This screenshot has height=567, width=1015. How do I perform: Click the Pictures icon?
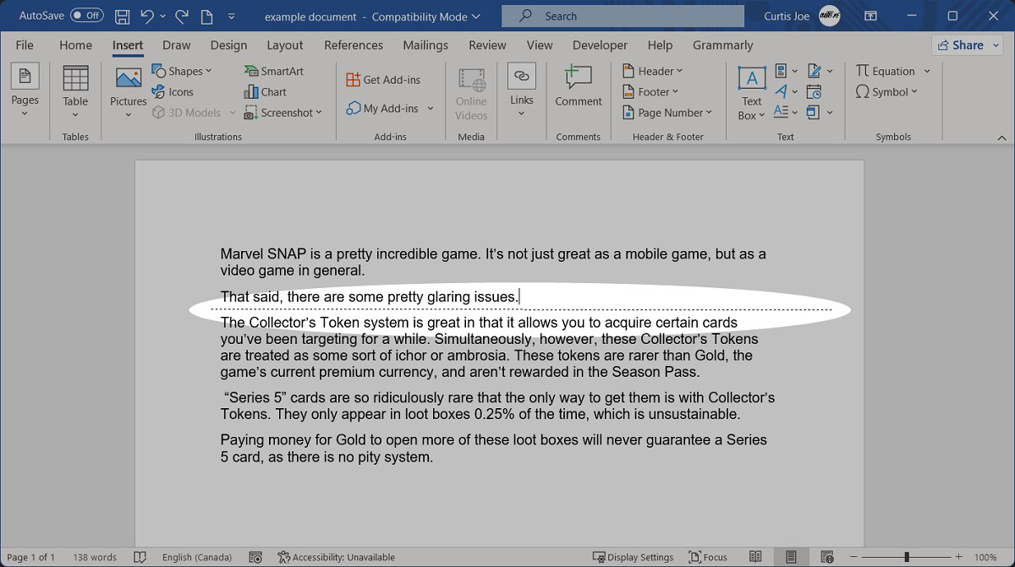(129, 78)
